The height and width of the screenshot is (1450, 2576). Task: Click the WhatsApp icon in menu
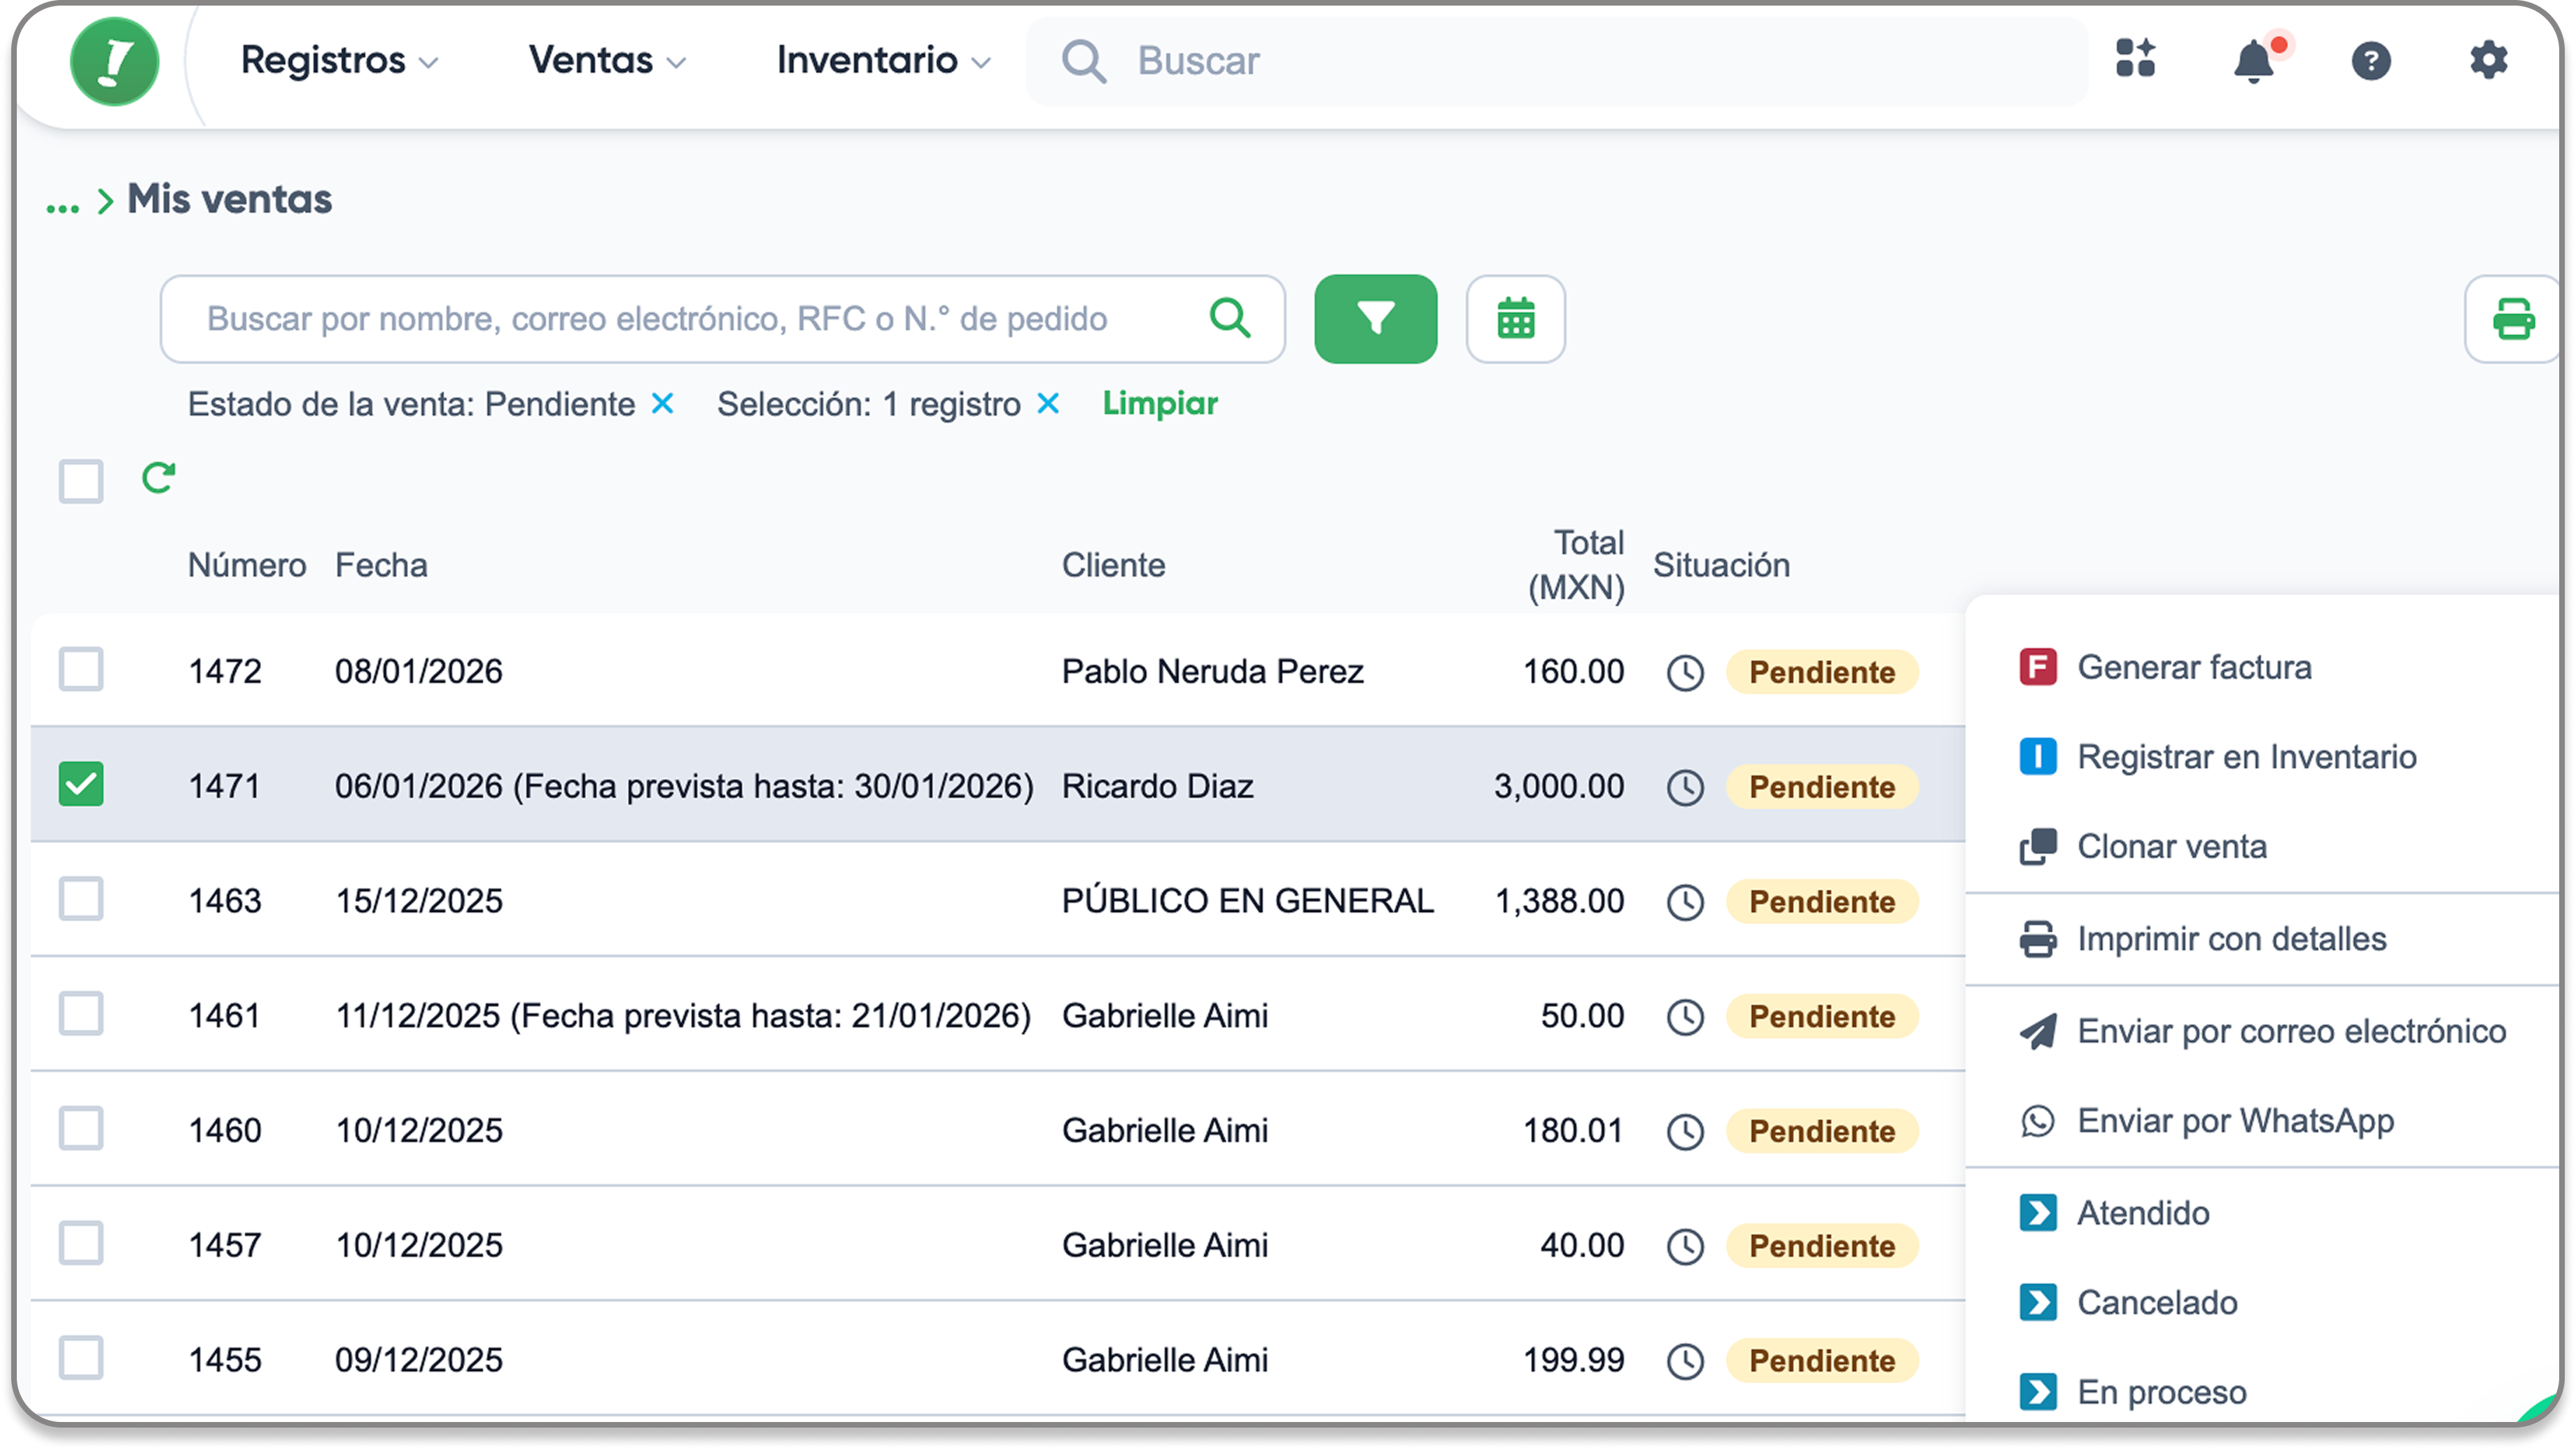pos(2038,1122)
